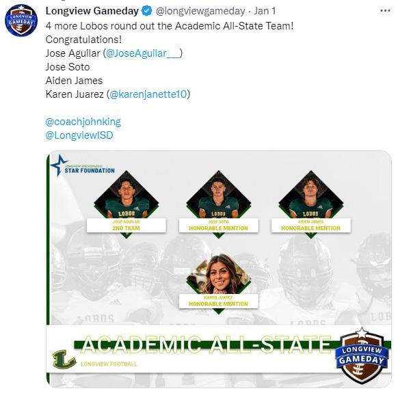Visit the @longviewgameday handle
The image size is (398, 393).
(x=200, y=11)
